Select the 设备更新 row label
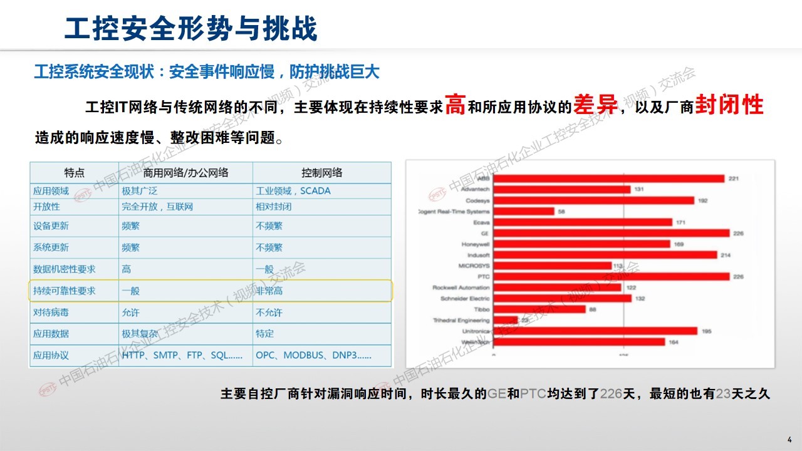The image size is (802, 451). pos(51,226)
